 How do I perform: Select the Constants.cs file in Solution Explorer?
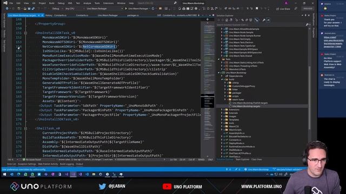235,140
